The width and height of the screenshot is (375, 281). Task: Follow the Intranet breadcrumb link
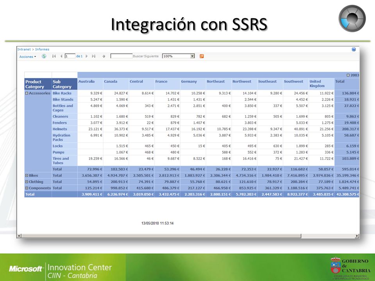pyautogui.click(x=24, y=49)
